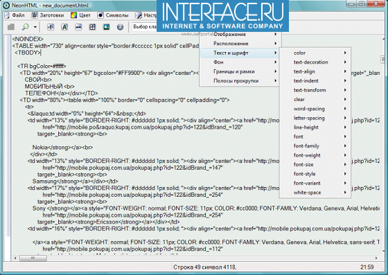Viewport: 388px width, 275px height.
Task: Open the Заготовки menu
Action: tap(48, 15)
